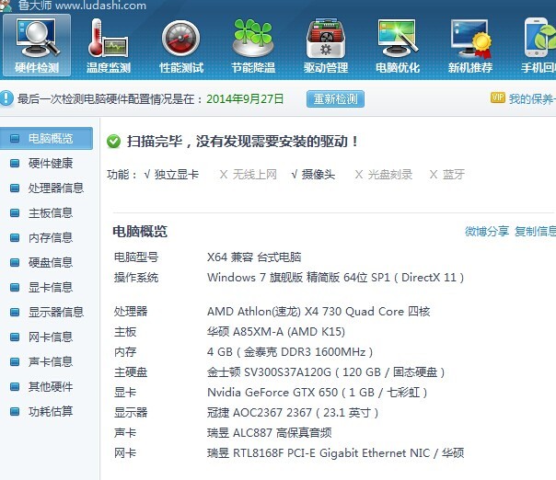Image resolution: width=556 pixels, height=480 pixels.
Task: Click the 微博分享 link
Action: pyautogui.click(x=487, y=232)
